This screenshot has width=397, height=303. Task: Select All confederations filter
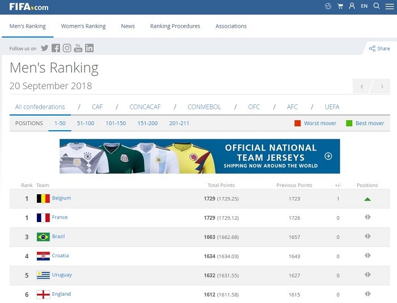[40, 107]
